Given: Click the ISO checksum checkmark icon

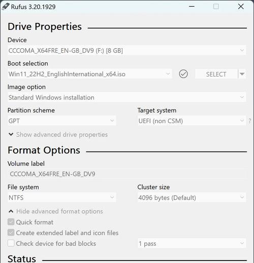Looking at the screenshot, I should coord(183,74).
